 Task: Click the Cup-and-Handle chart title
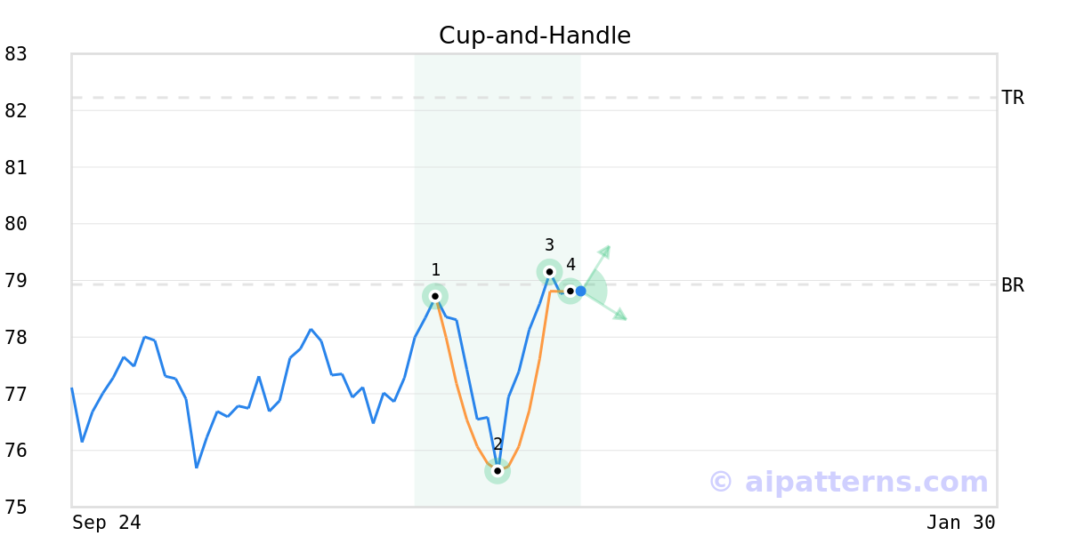pos(535,36)
